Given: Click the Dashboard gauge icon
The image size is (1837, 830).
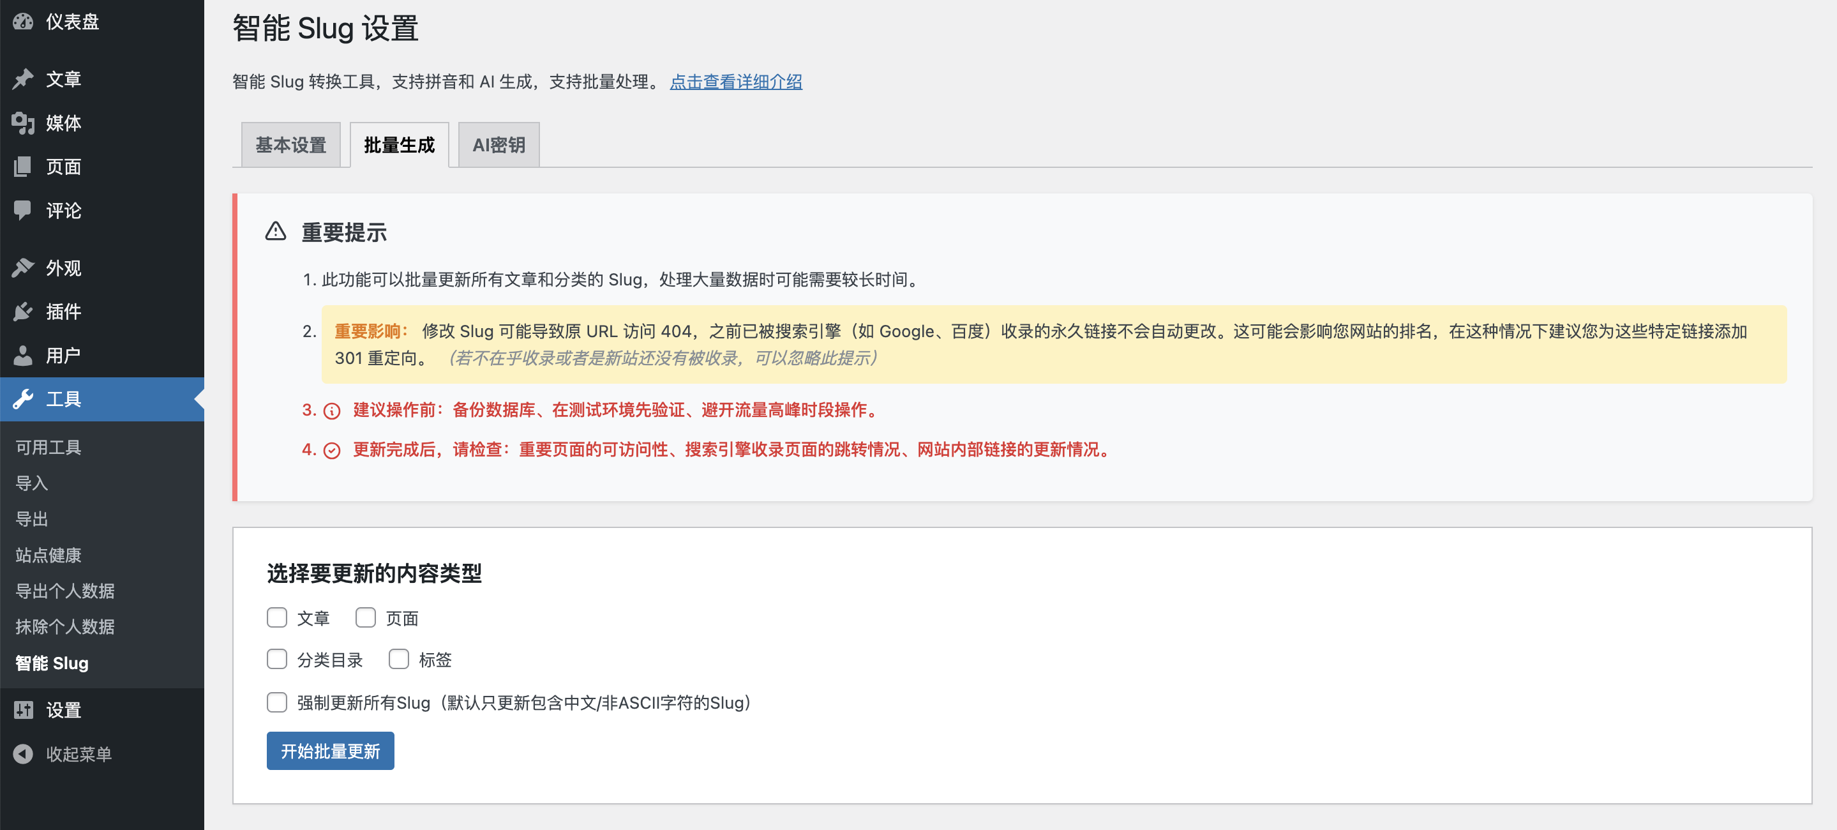Looking at the screenshot, I should [x=23, y=22].
